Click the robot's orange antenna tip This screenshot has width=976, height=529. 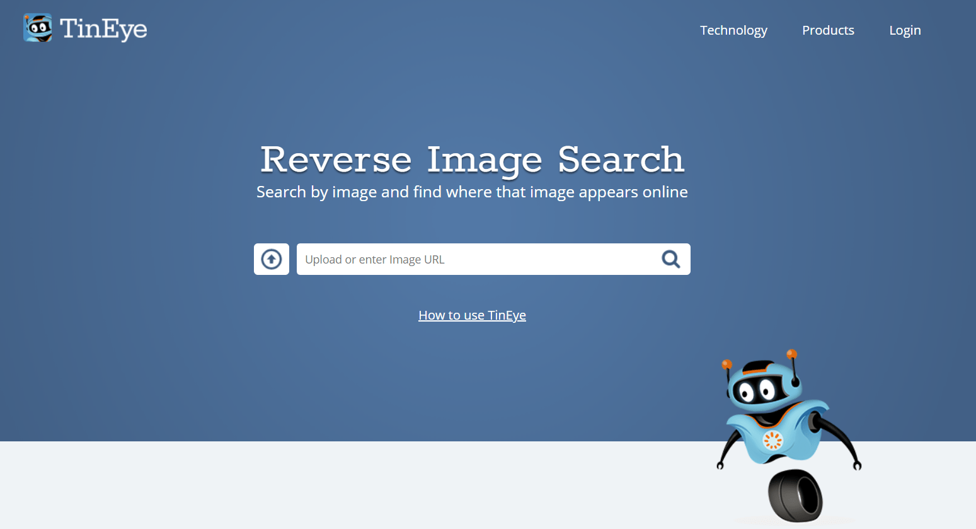tap(793, 353)
